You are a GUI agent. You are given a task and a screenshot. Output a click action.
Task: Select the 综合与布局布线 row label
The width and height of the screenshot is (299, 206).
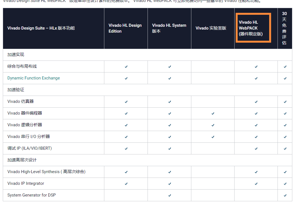[x=22, y=66]
